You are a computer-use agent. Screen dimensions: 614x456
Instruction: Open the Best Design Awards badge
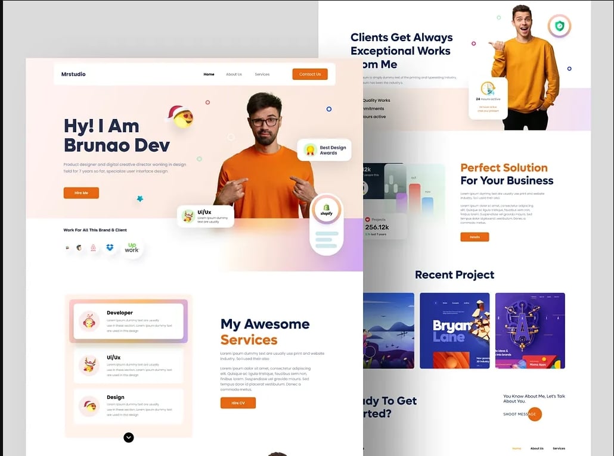click(x=324, y=149)
